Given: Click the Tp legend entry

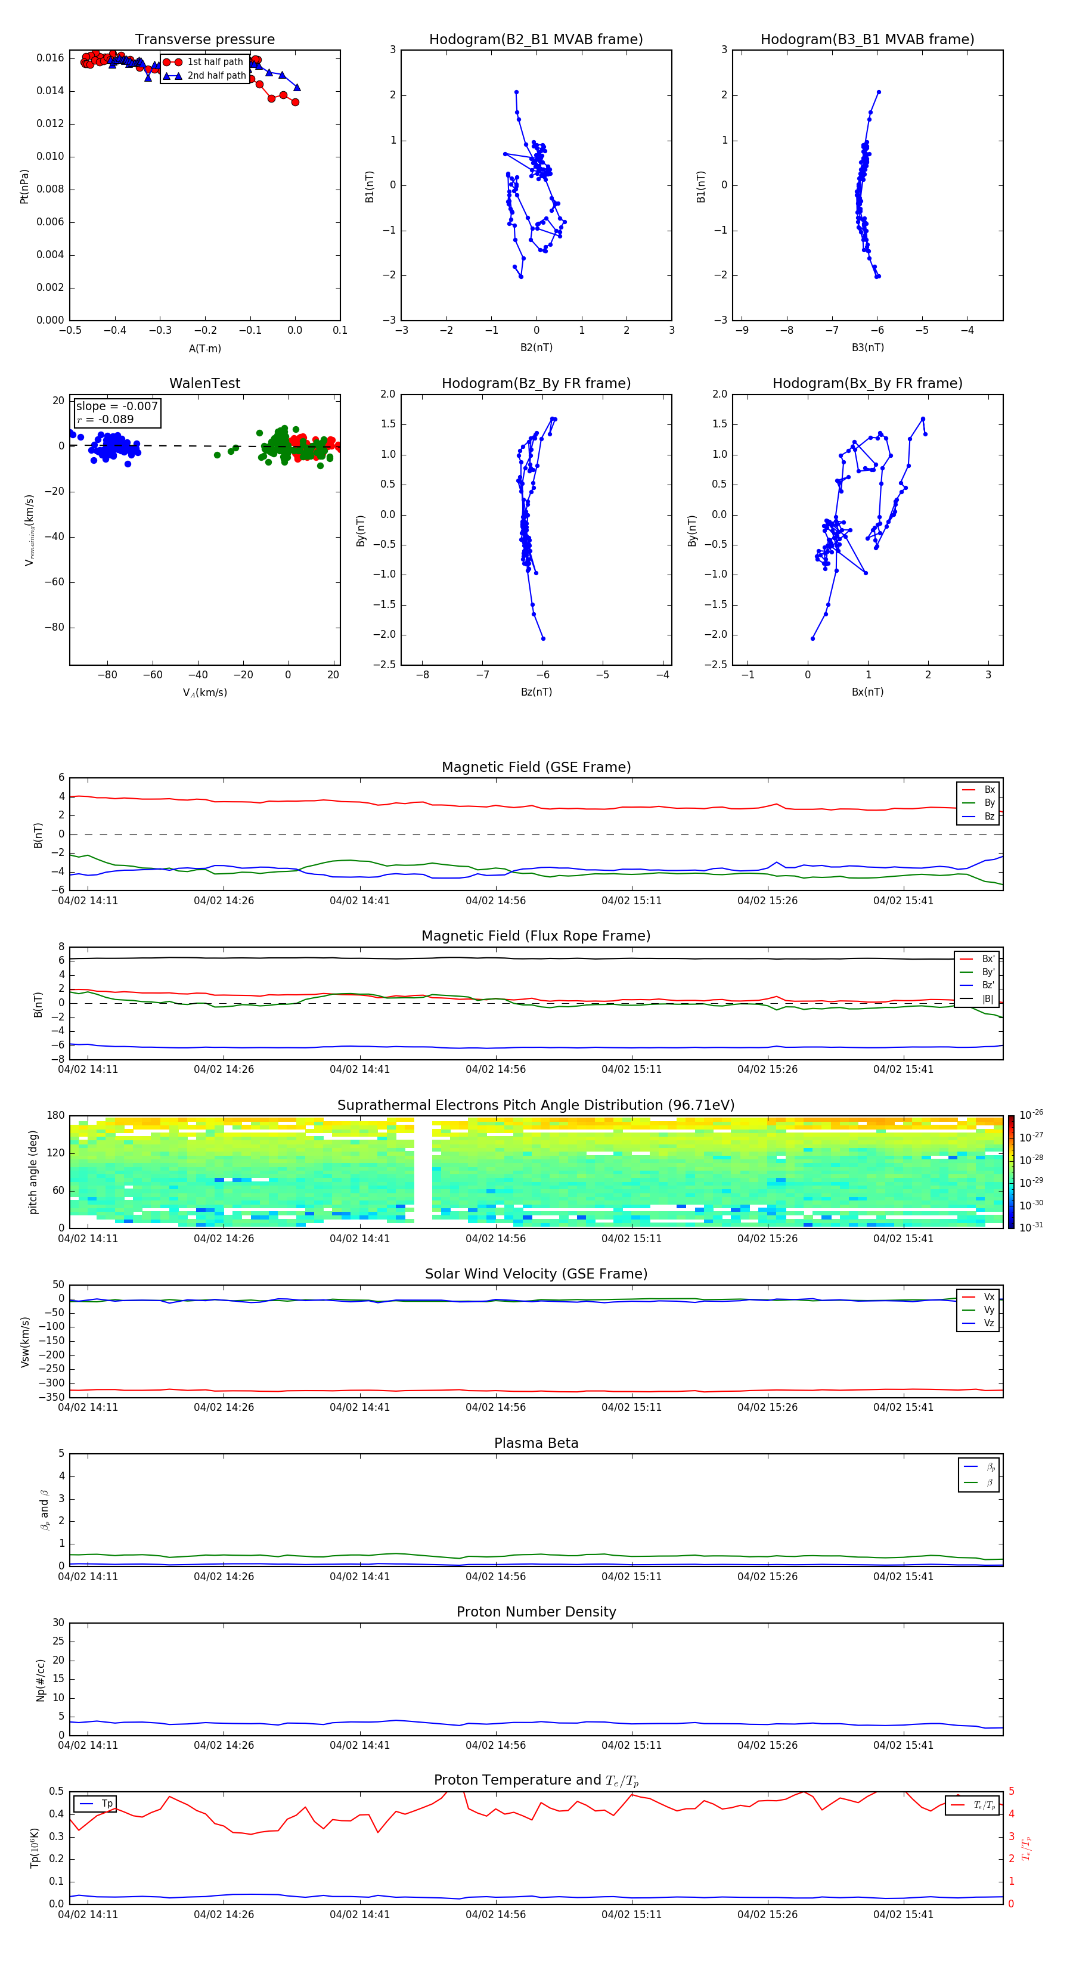Looking at the screenshot, I should [x=95, y=1804].
